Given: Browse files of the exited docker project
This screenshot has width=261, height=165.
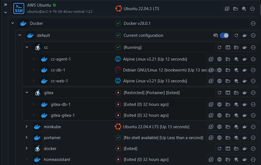Looking at the screenshot, I should click(236, 149).
